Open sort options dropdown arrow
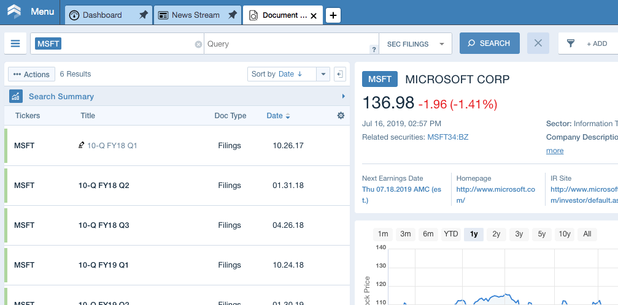618x305 pixels. [x=323, y=74]
